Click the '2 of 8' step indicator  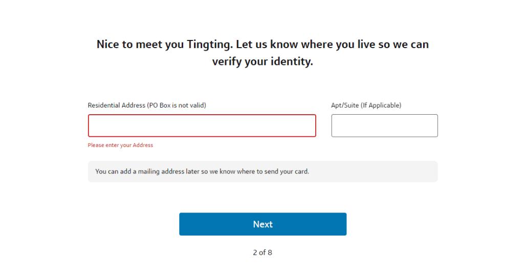[x=263, y=252]
